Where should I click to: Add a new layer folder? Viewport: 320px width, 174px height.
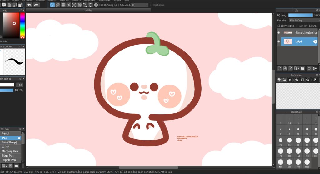tap(302, 68)
